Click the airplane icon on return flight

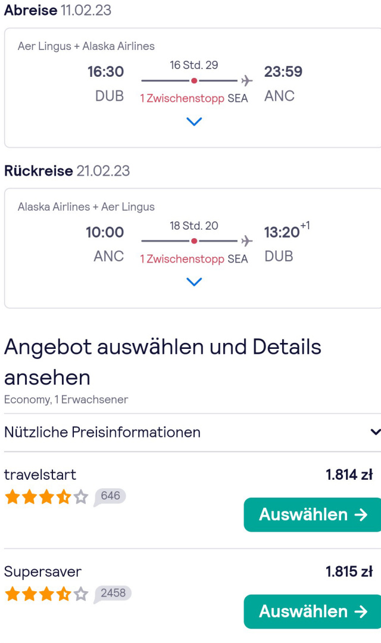(x=246, y=241)
